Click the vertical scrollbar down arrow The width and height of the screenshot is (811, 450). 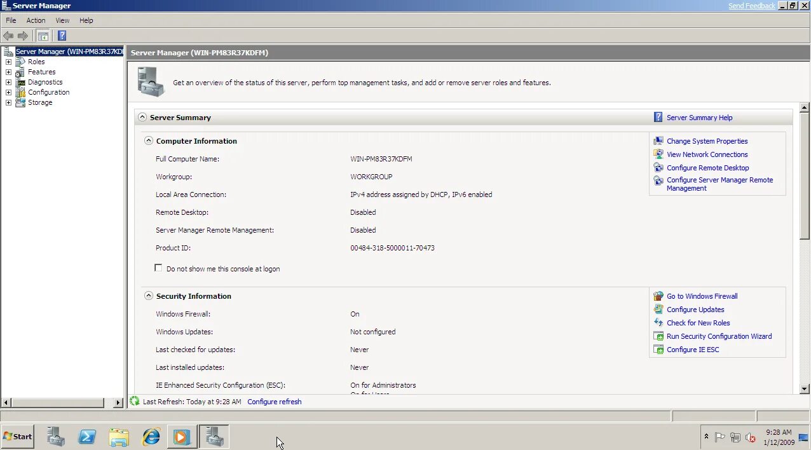[x=805, y=388]
